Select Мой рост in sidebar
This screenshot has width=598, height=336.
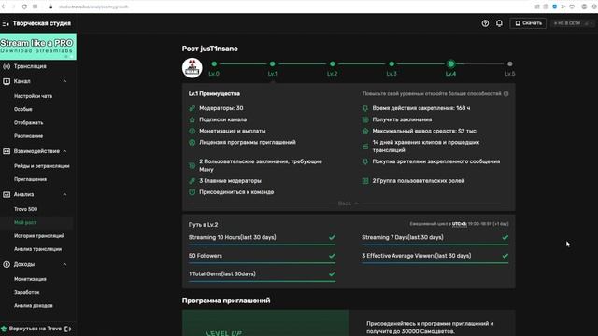click(25, 222)
